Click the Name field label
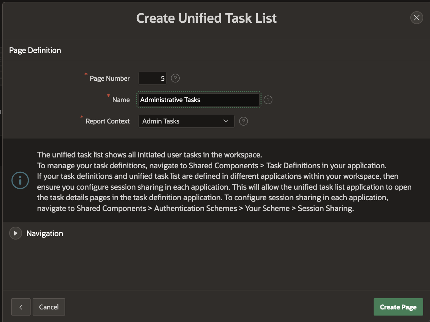This screenshot has height=322, width=430. [x=121, y=100]
